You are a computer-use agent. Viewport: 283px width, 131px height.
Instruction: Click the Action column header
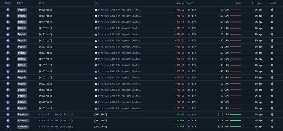20,3
